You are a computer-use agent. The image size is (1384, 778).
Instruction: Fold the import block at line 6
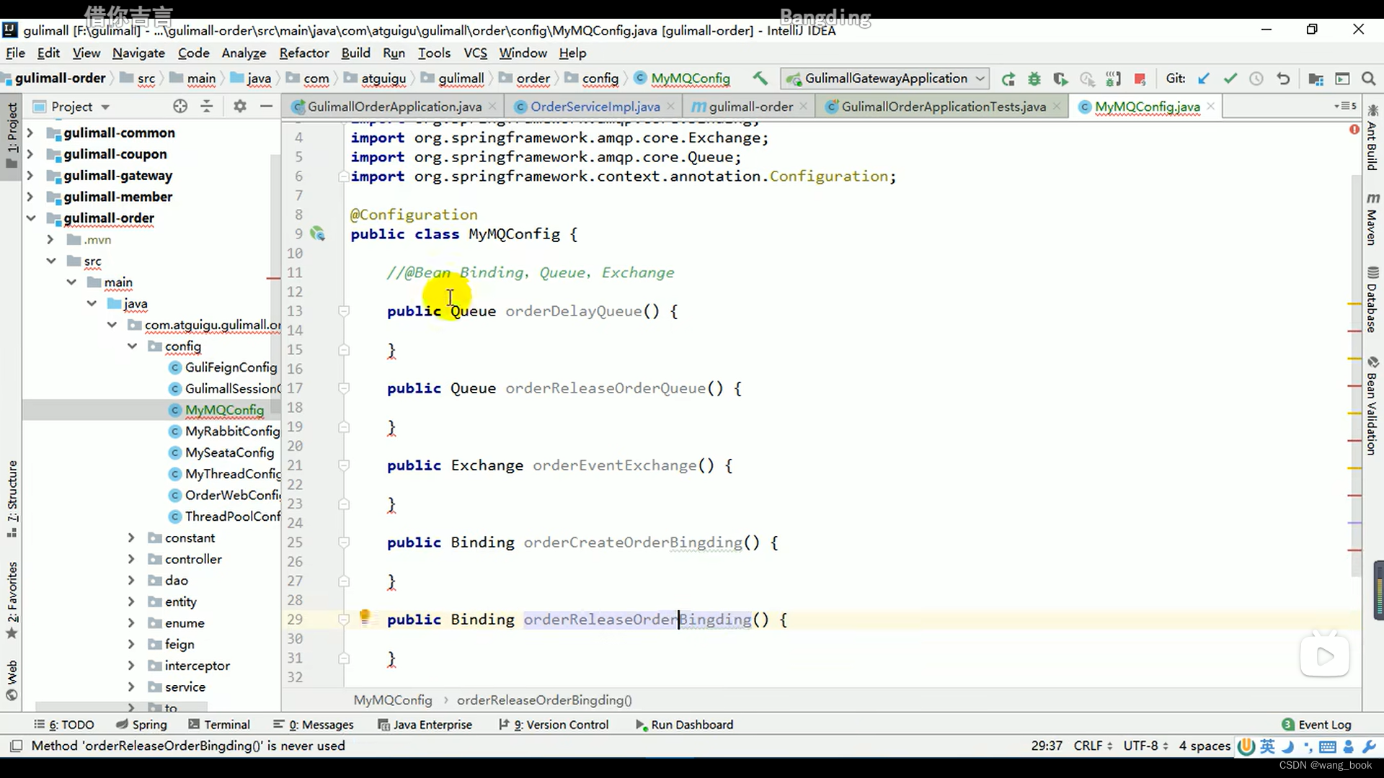click(x=344, y=176)
